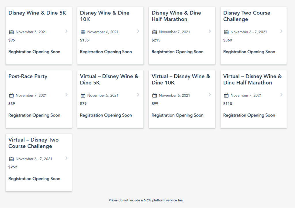Click calendar icon on Disney Wine & Dine 5K card
This screenshot has height=209, width=295.
click(x=12, y=32)
